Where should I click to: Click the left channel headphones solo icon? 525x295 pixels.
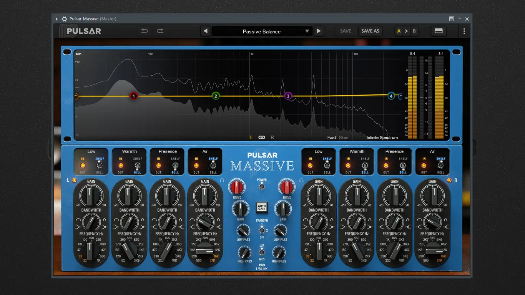point(222,180)
